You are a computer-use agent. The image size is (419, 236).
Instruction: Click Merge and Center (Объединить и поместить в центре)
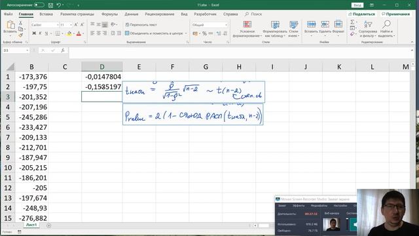point(154,33)
